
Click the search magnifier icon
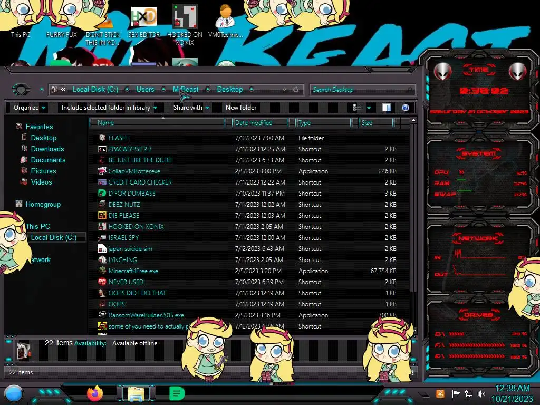pos(409,90)
